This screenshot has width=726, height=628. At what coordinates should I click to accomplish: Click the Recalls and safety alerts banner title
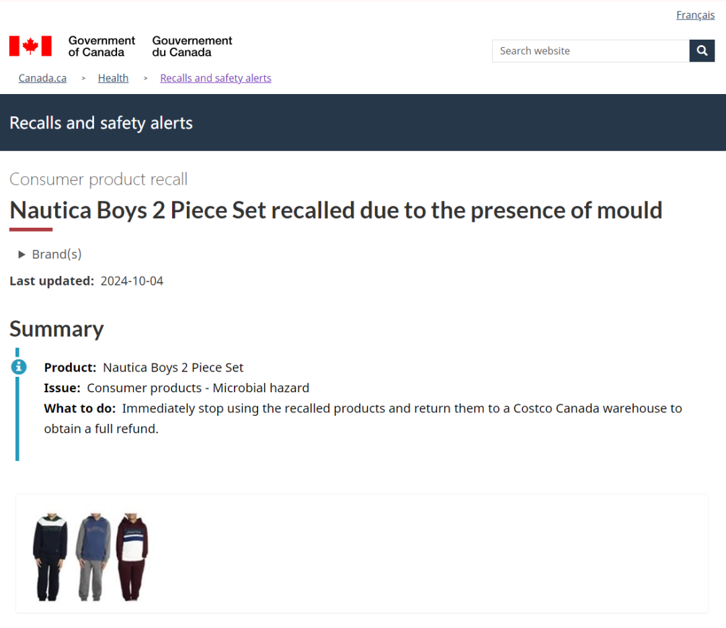pyautogui.click(x=101, y=123)
